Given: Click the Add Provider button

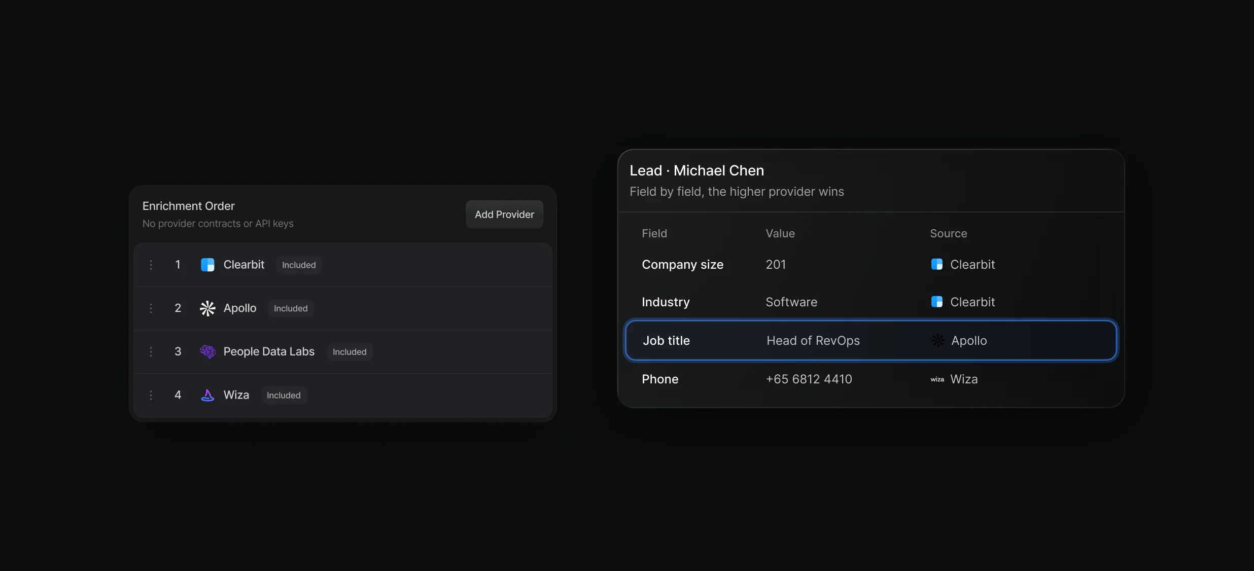Looking at the screenshot, I should click(x=504, y=215).
